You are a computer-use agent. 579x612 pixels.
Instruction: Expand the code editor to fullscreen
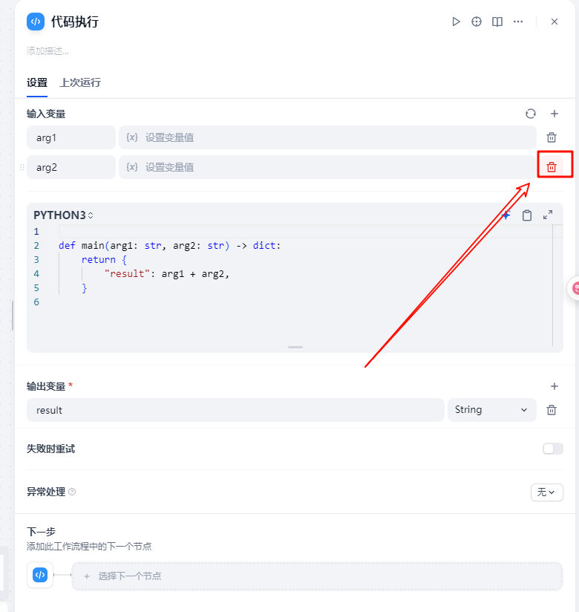point(548,215)
